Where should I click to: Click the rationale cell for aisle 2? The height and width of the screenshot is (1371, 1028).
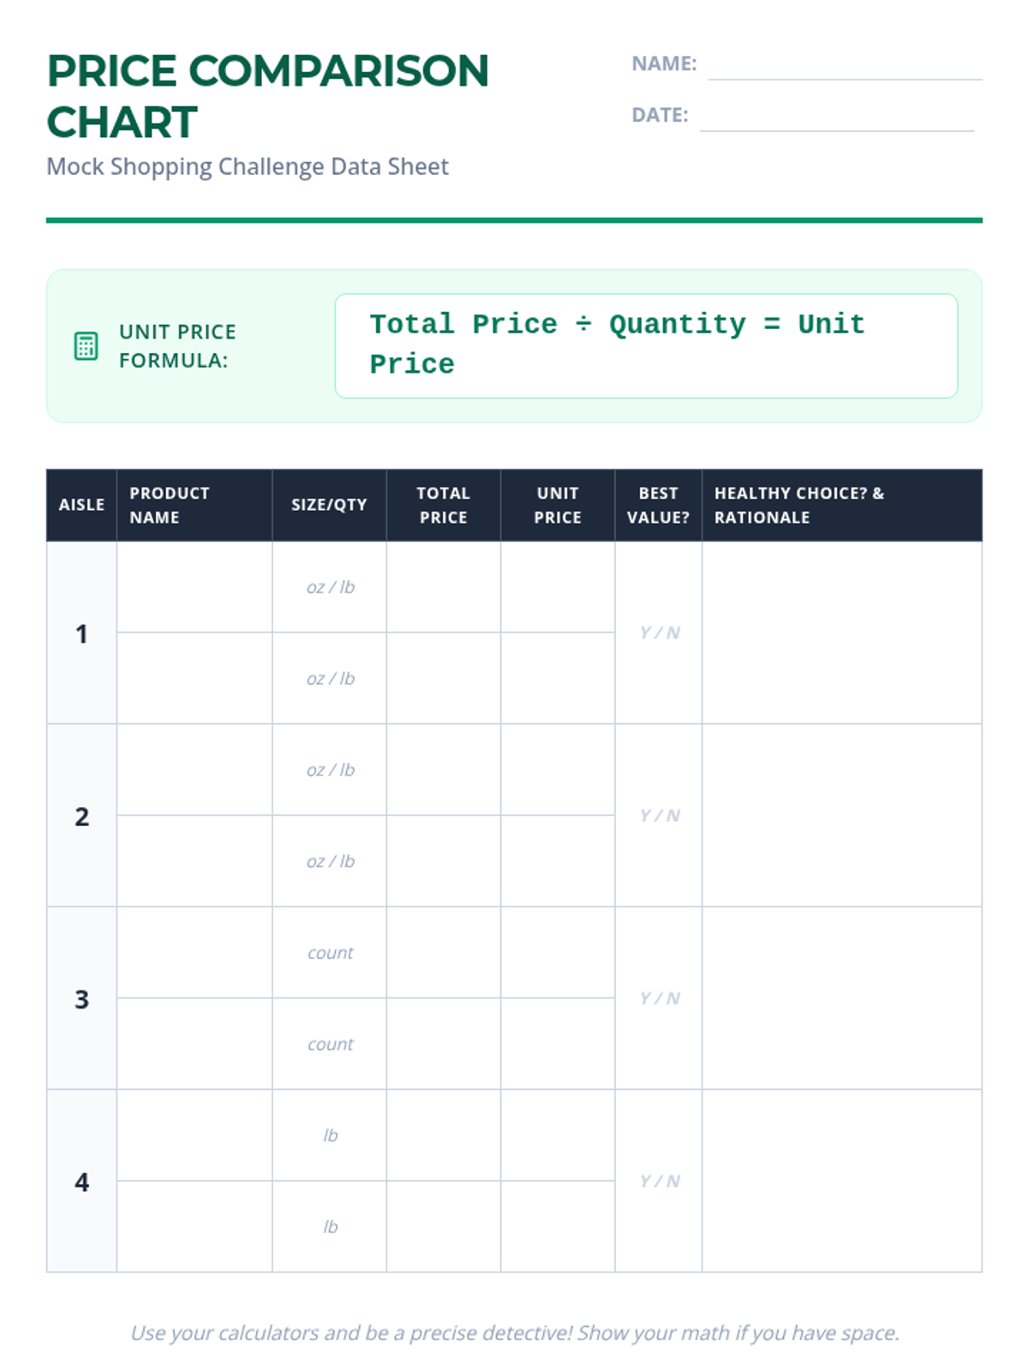[841, 816]
